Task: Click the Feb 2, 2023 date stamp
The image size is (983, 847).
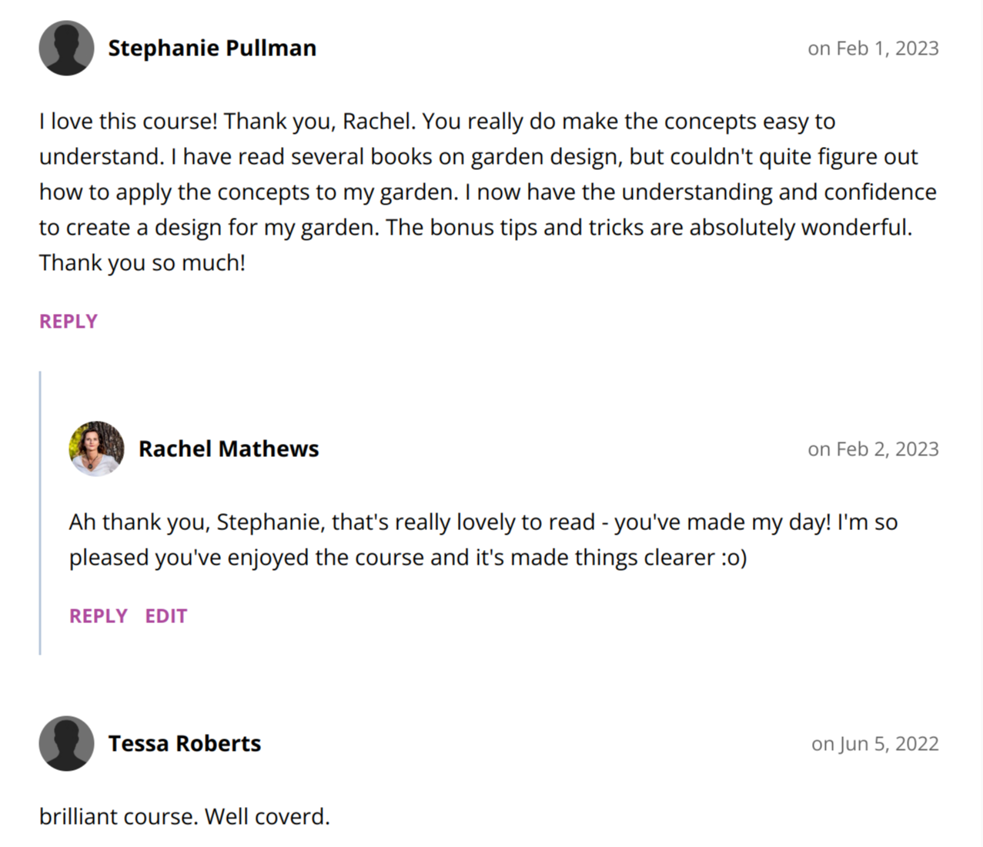Action: point(873,449)
